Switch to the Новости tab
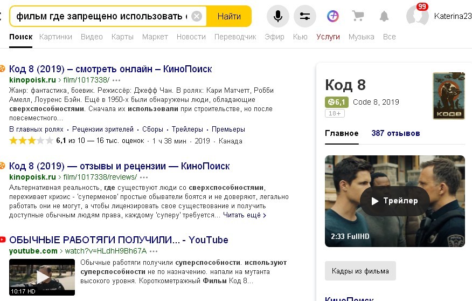 191,37
